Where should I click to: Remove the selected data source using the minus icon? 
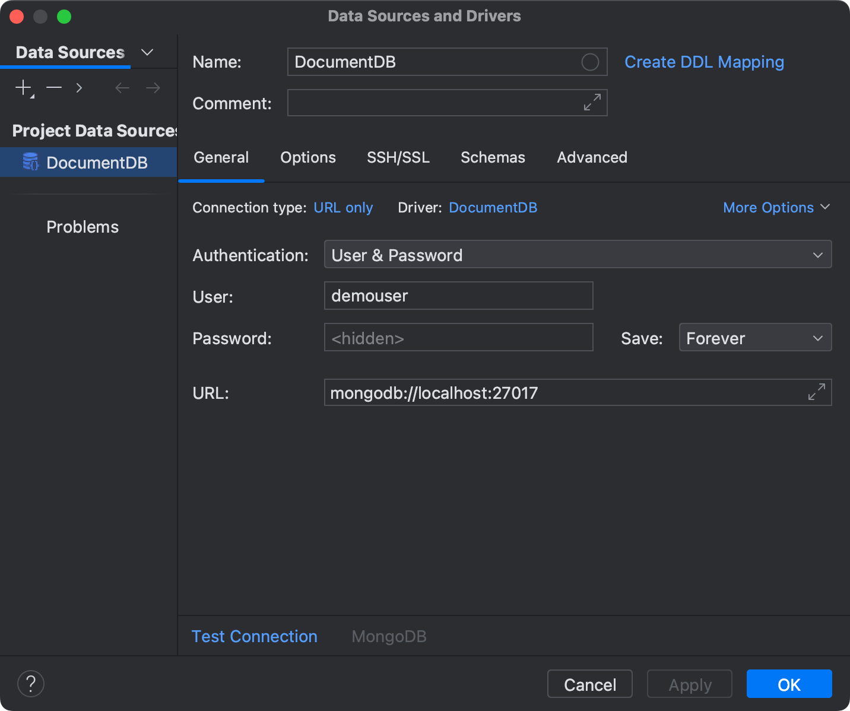coord(53,87)
